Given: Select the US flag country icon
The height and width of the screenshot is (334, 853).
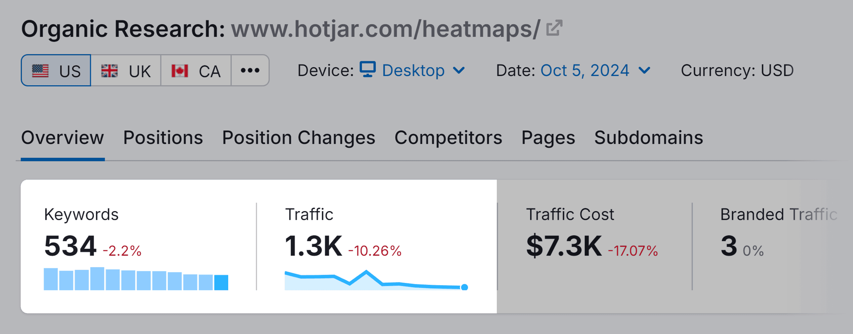Looking at the screenshot, I should click(40, 70).
